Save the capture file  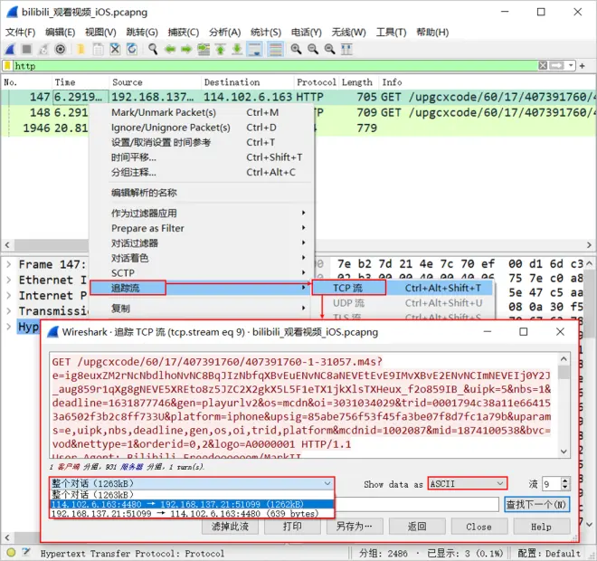pos(98,49)
